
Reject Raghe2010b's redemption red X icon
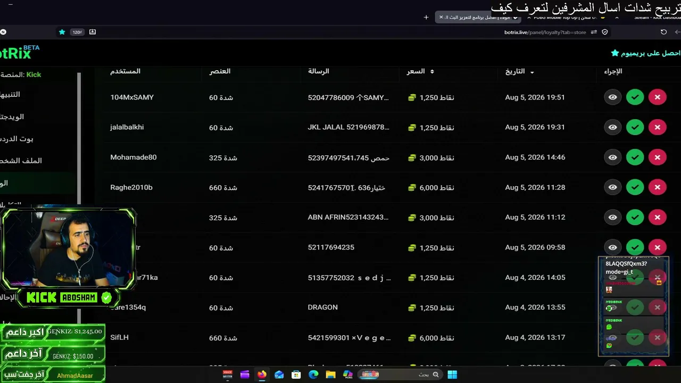[658, 187]
